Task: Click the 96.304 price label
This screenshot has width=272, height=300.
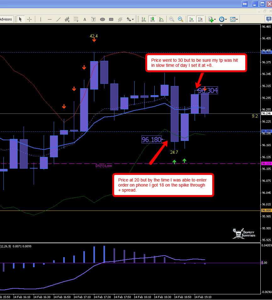Action: [208, 90]
